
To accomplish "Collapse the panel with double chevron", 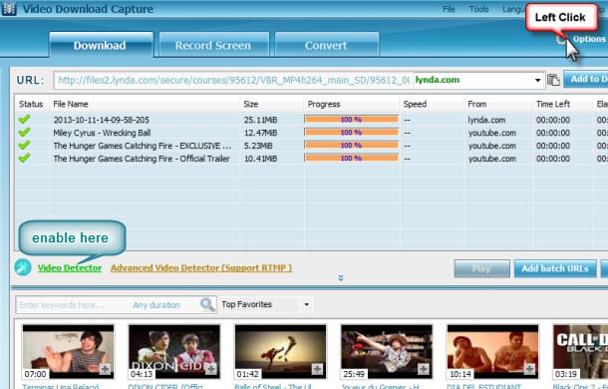I will pyautogui.click(x=341, y=278).
